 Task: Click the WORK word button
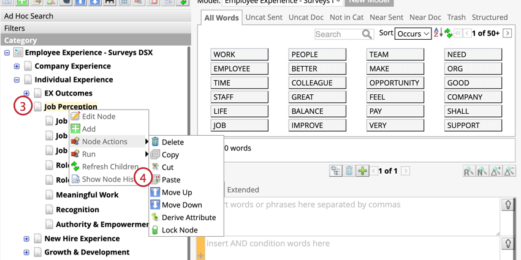[239, 54]
